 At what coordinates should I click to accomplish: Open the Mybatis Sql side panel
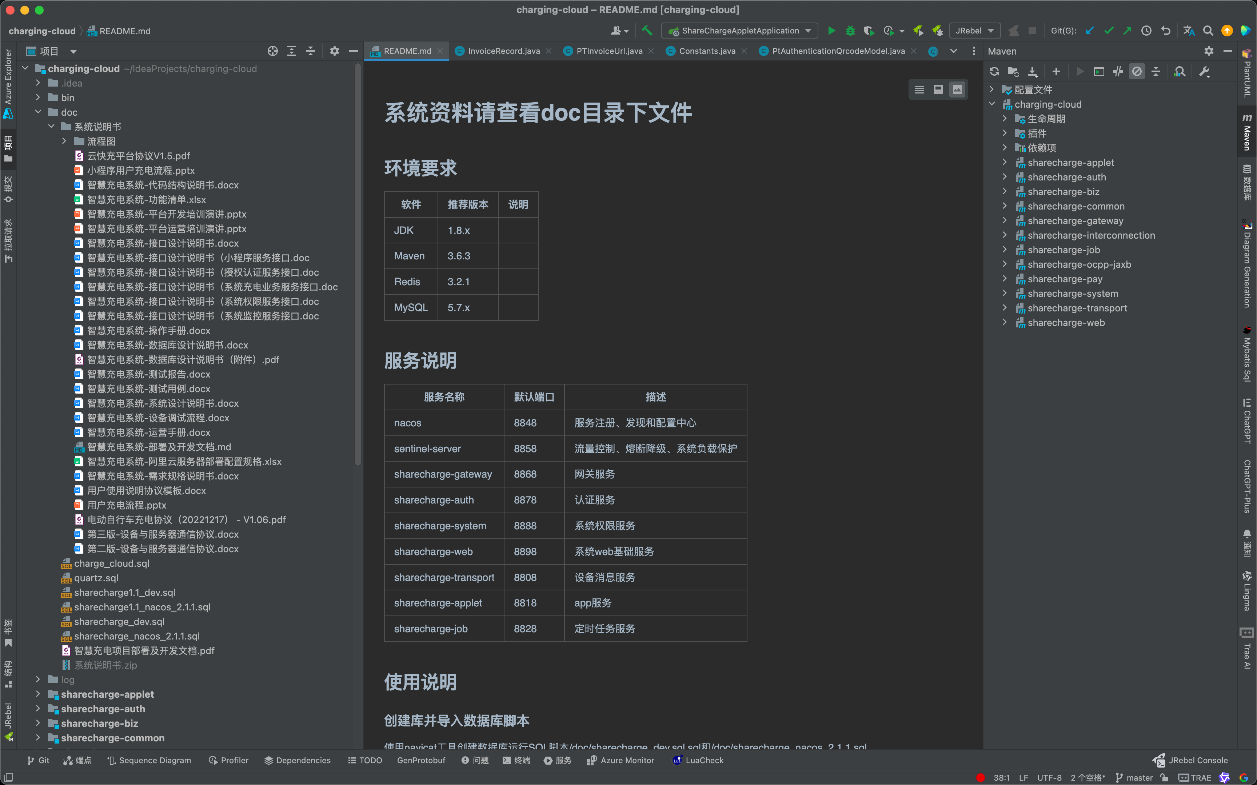(1246, 354)
